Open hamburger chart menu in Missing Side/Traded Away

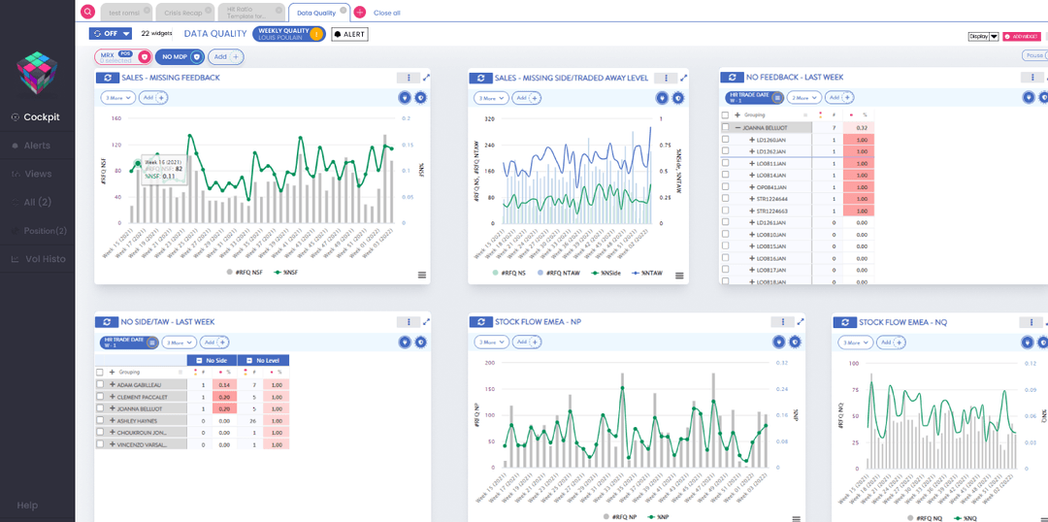(x=679, y=275)
